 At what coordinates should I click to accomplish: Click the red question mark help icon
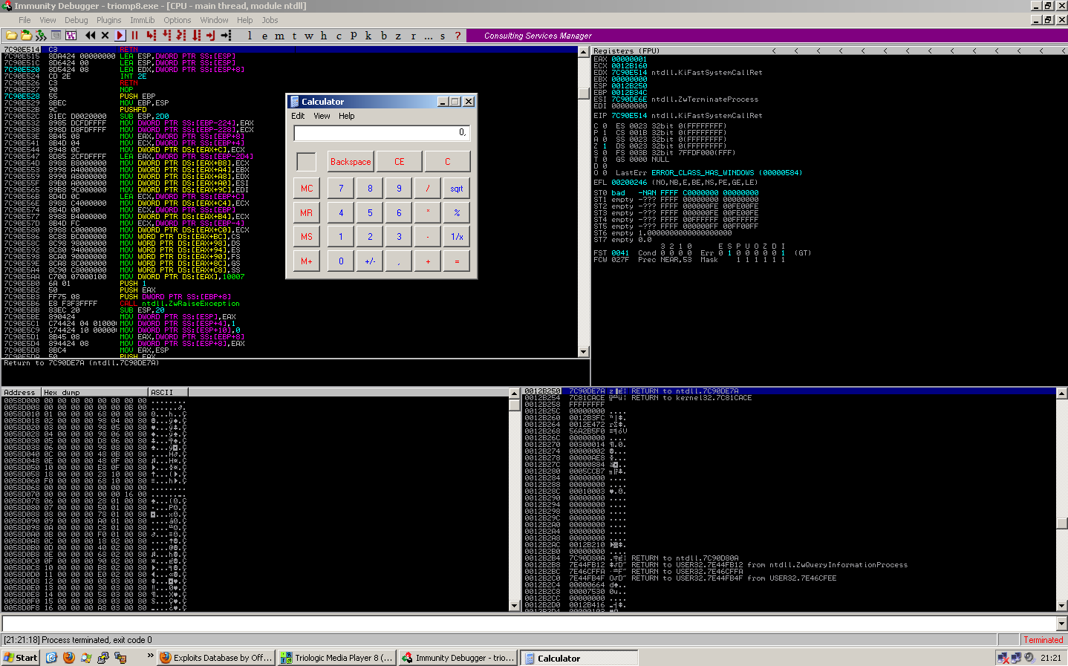pos(458,36)
